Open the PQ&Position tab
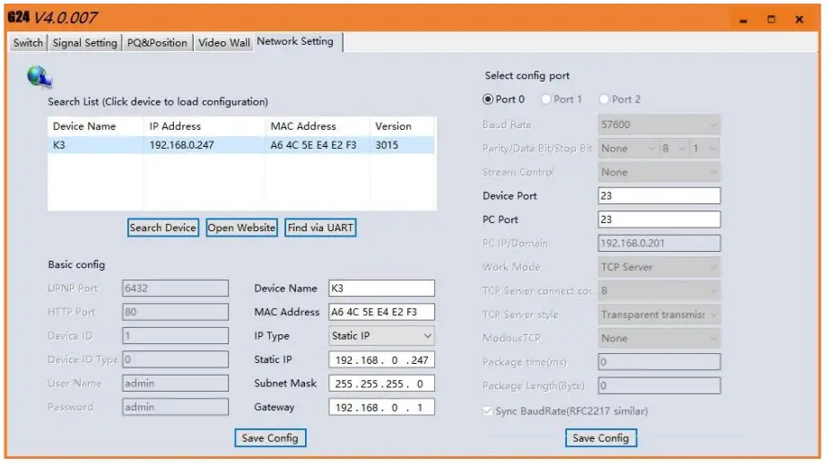The image size is (828, 466). tap(157, 43)
